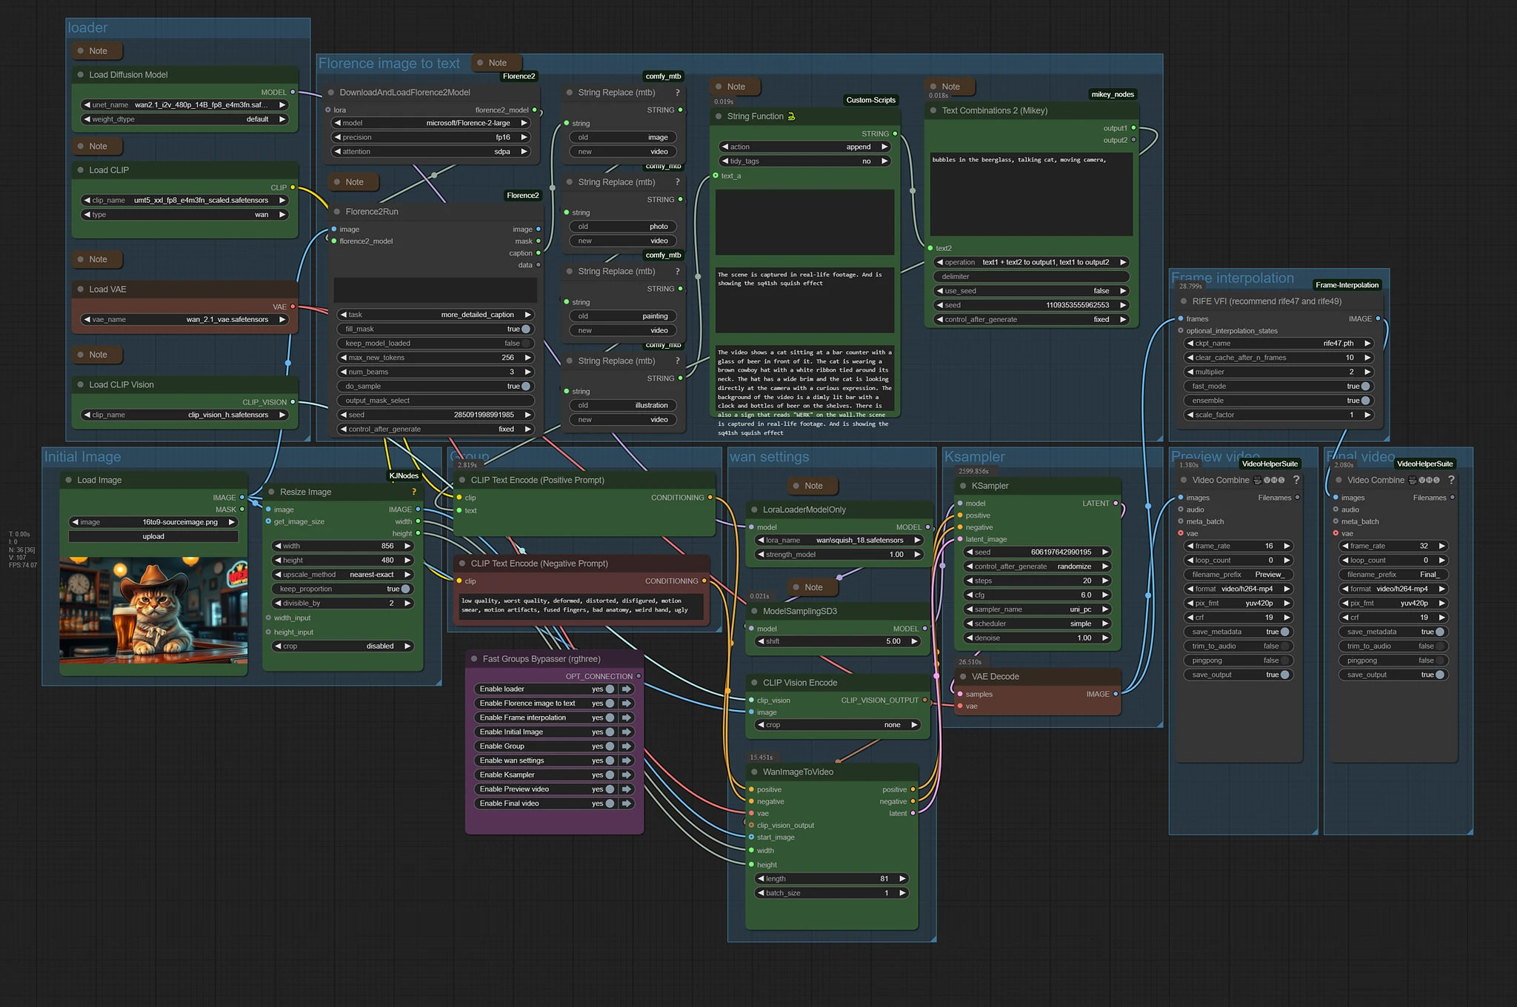
Task: Click the Enable loader navigation arrow icon
Action: point(627,689)
